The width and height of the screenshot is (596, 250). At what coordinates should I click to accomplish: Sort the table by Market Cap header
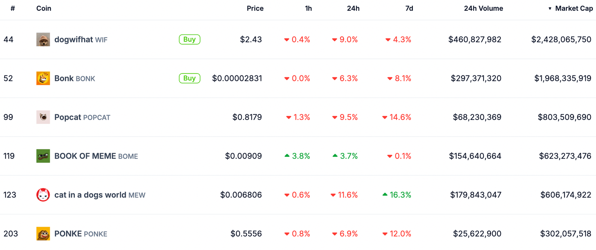[573, 9]
